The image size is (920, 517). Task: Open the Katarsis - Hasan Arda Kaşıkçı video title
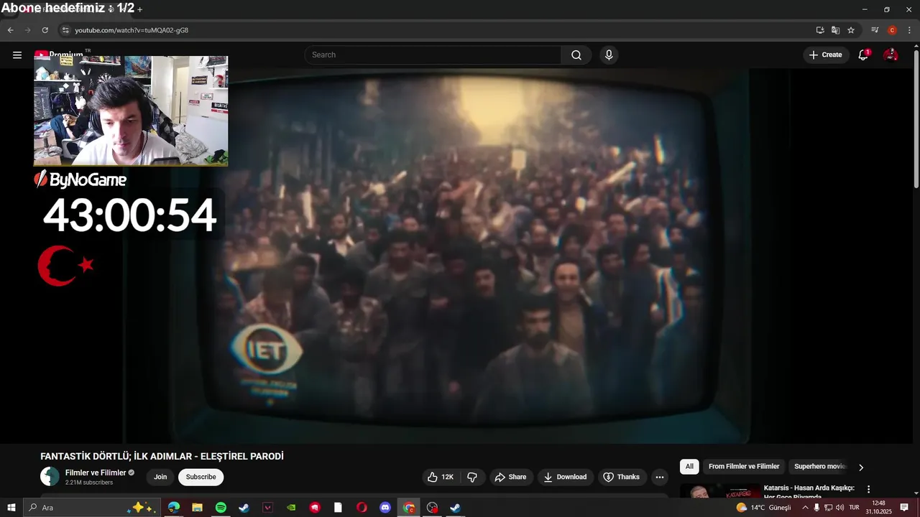pos(809,492)
